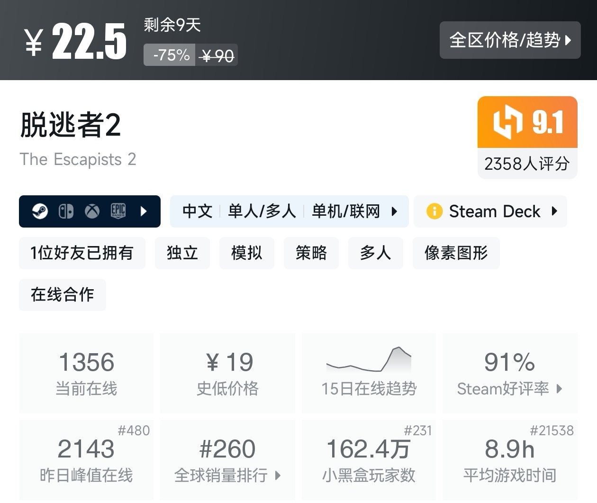
Task: Open 全球销量排行 ranking
Action: pyautogui.click(x=227, y=475)
